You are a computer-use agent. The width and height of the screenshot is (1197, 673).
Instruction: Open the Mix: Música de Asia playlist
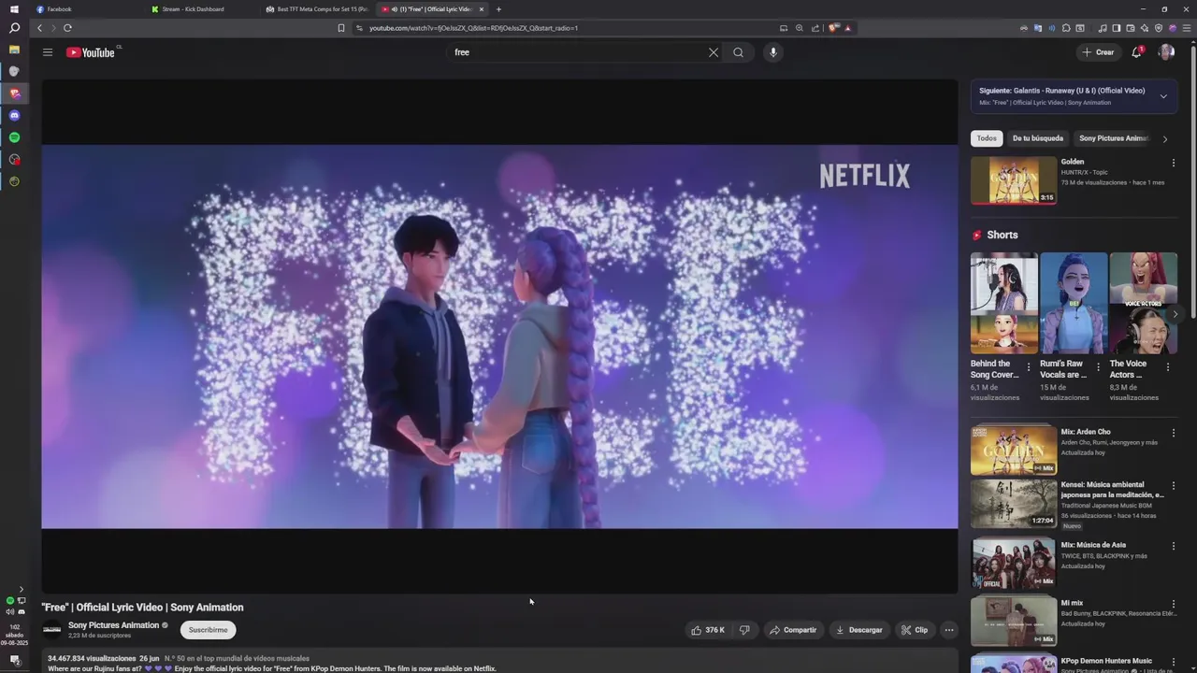coord(1013,563)
